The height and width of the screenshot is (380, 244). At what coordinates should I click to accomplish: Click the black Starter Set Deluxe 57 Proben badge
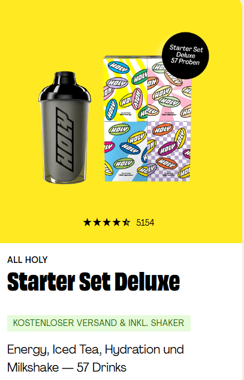tap(185, 56)
